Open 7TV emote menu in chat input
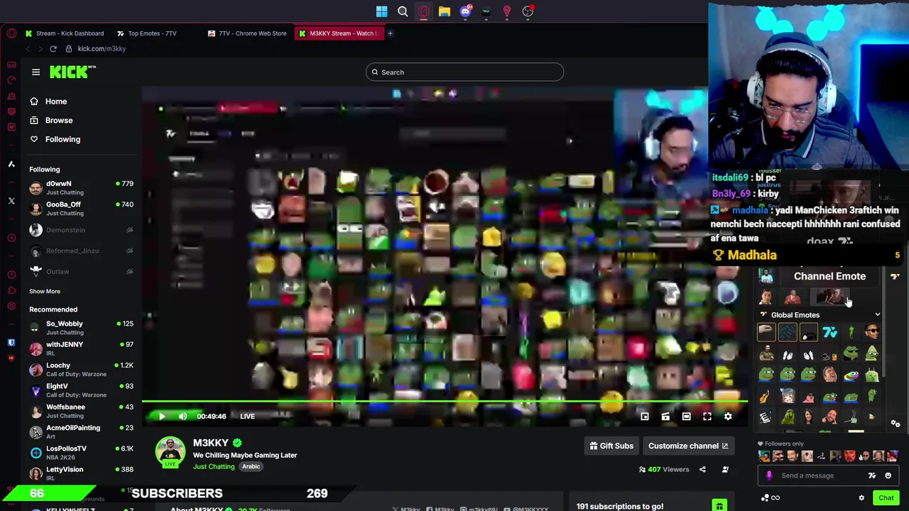 [871, 476]
